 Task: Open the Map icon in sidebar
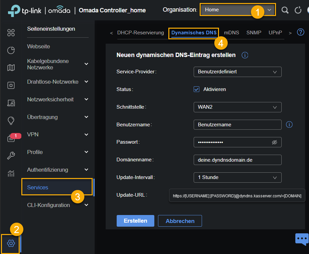click(x=11, y=68)
